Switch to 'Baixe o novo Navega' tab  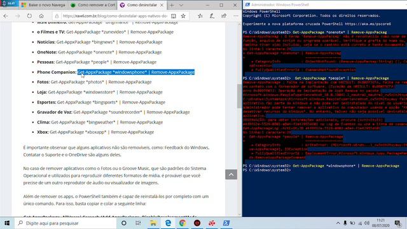coord(43,5)
